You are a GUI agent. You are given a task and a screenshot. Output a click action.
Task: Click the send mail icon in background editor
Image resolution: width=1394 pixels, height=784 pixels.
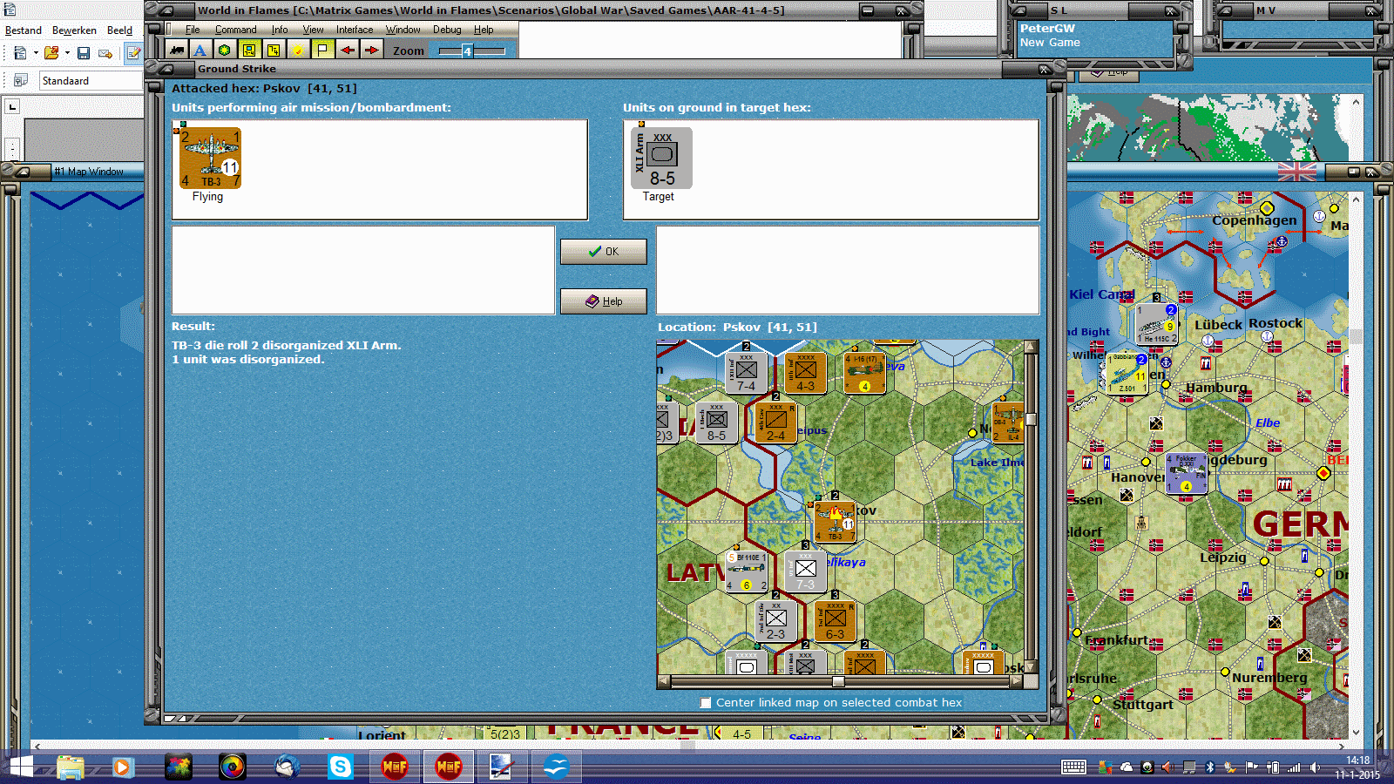coord(105,53)
